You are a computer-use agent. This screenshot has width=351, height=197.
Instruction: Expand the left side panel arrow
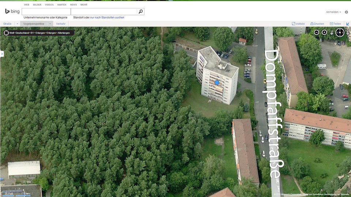click(x=2, y=54)
